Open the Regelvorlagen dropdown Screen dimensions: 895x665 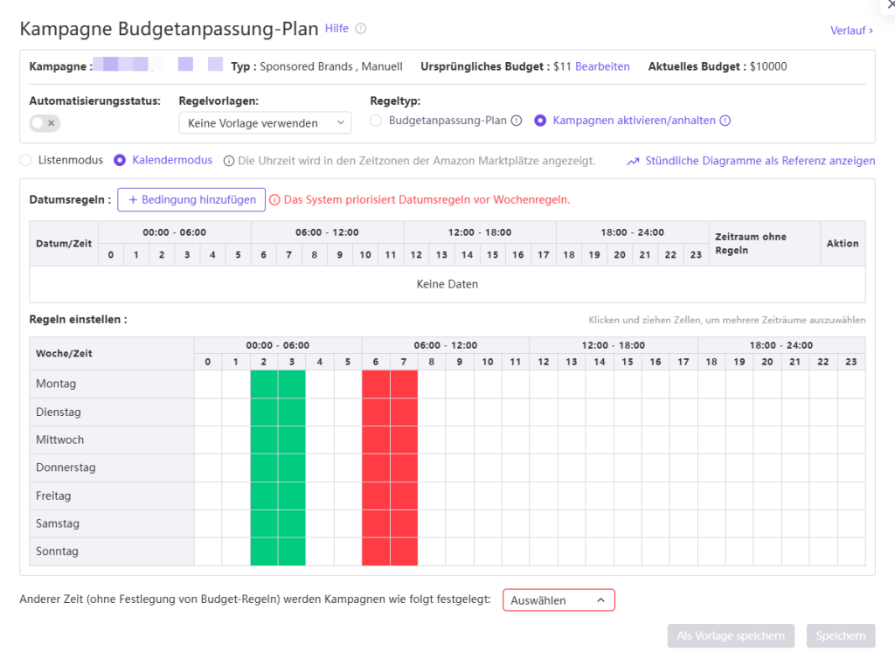[x=265, y=122]
